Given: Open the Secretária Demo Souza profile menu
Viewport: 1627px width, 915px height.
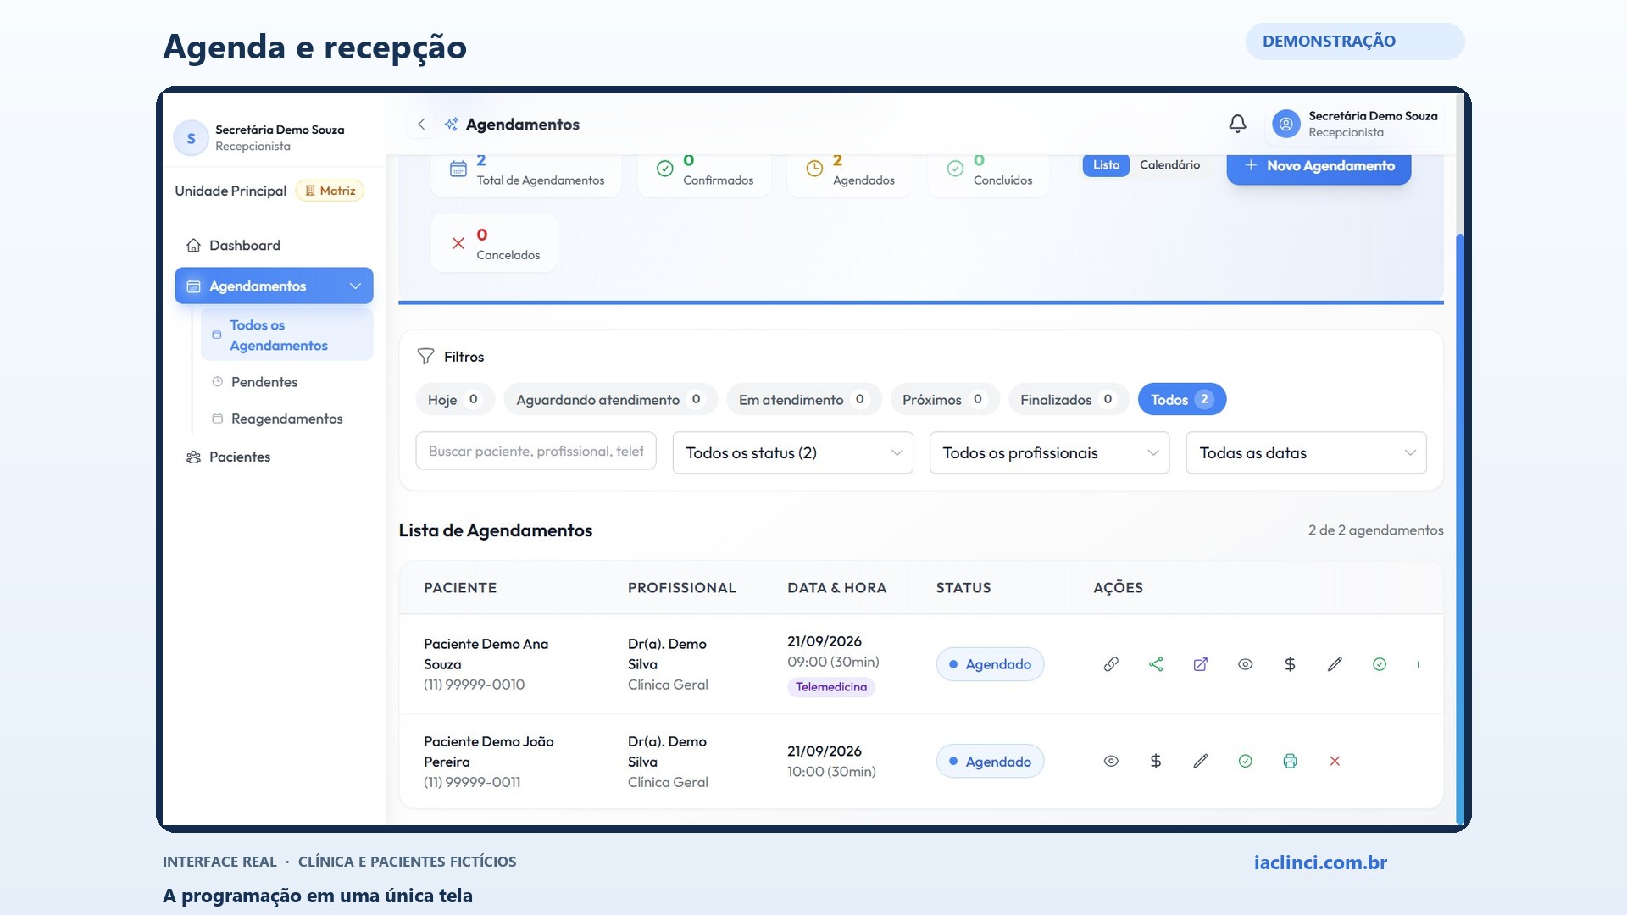Looking at the screenshot, I should coord(1357,124).
